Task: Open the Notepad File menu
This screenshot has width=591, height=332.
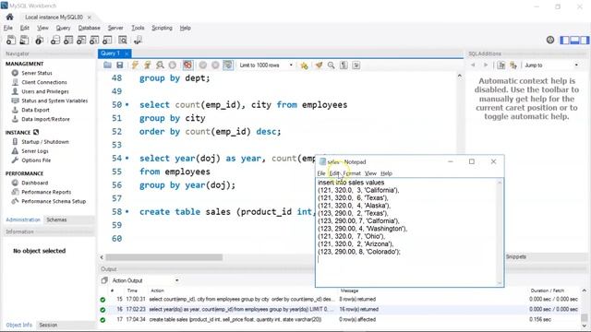Action: pos(321,173)
